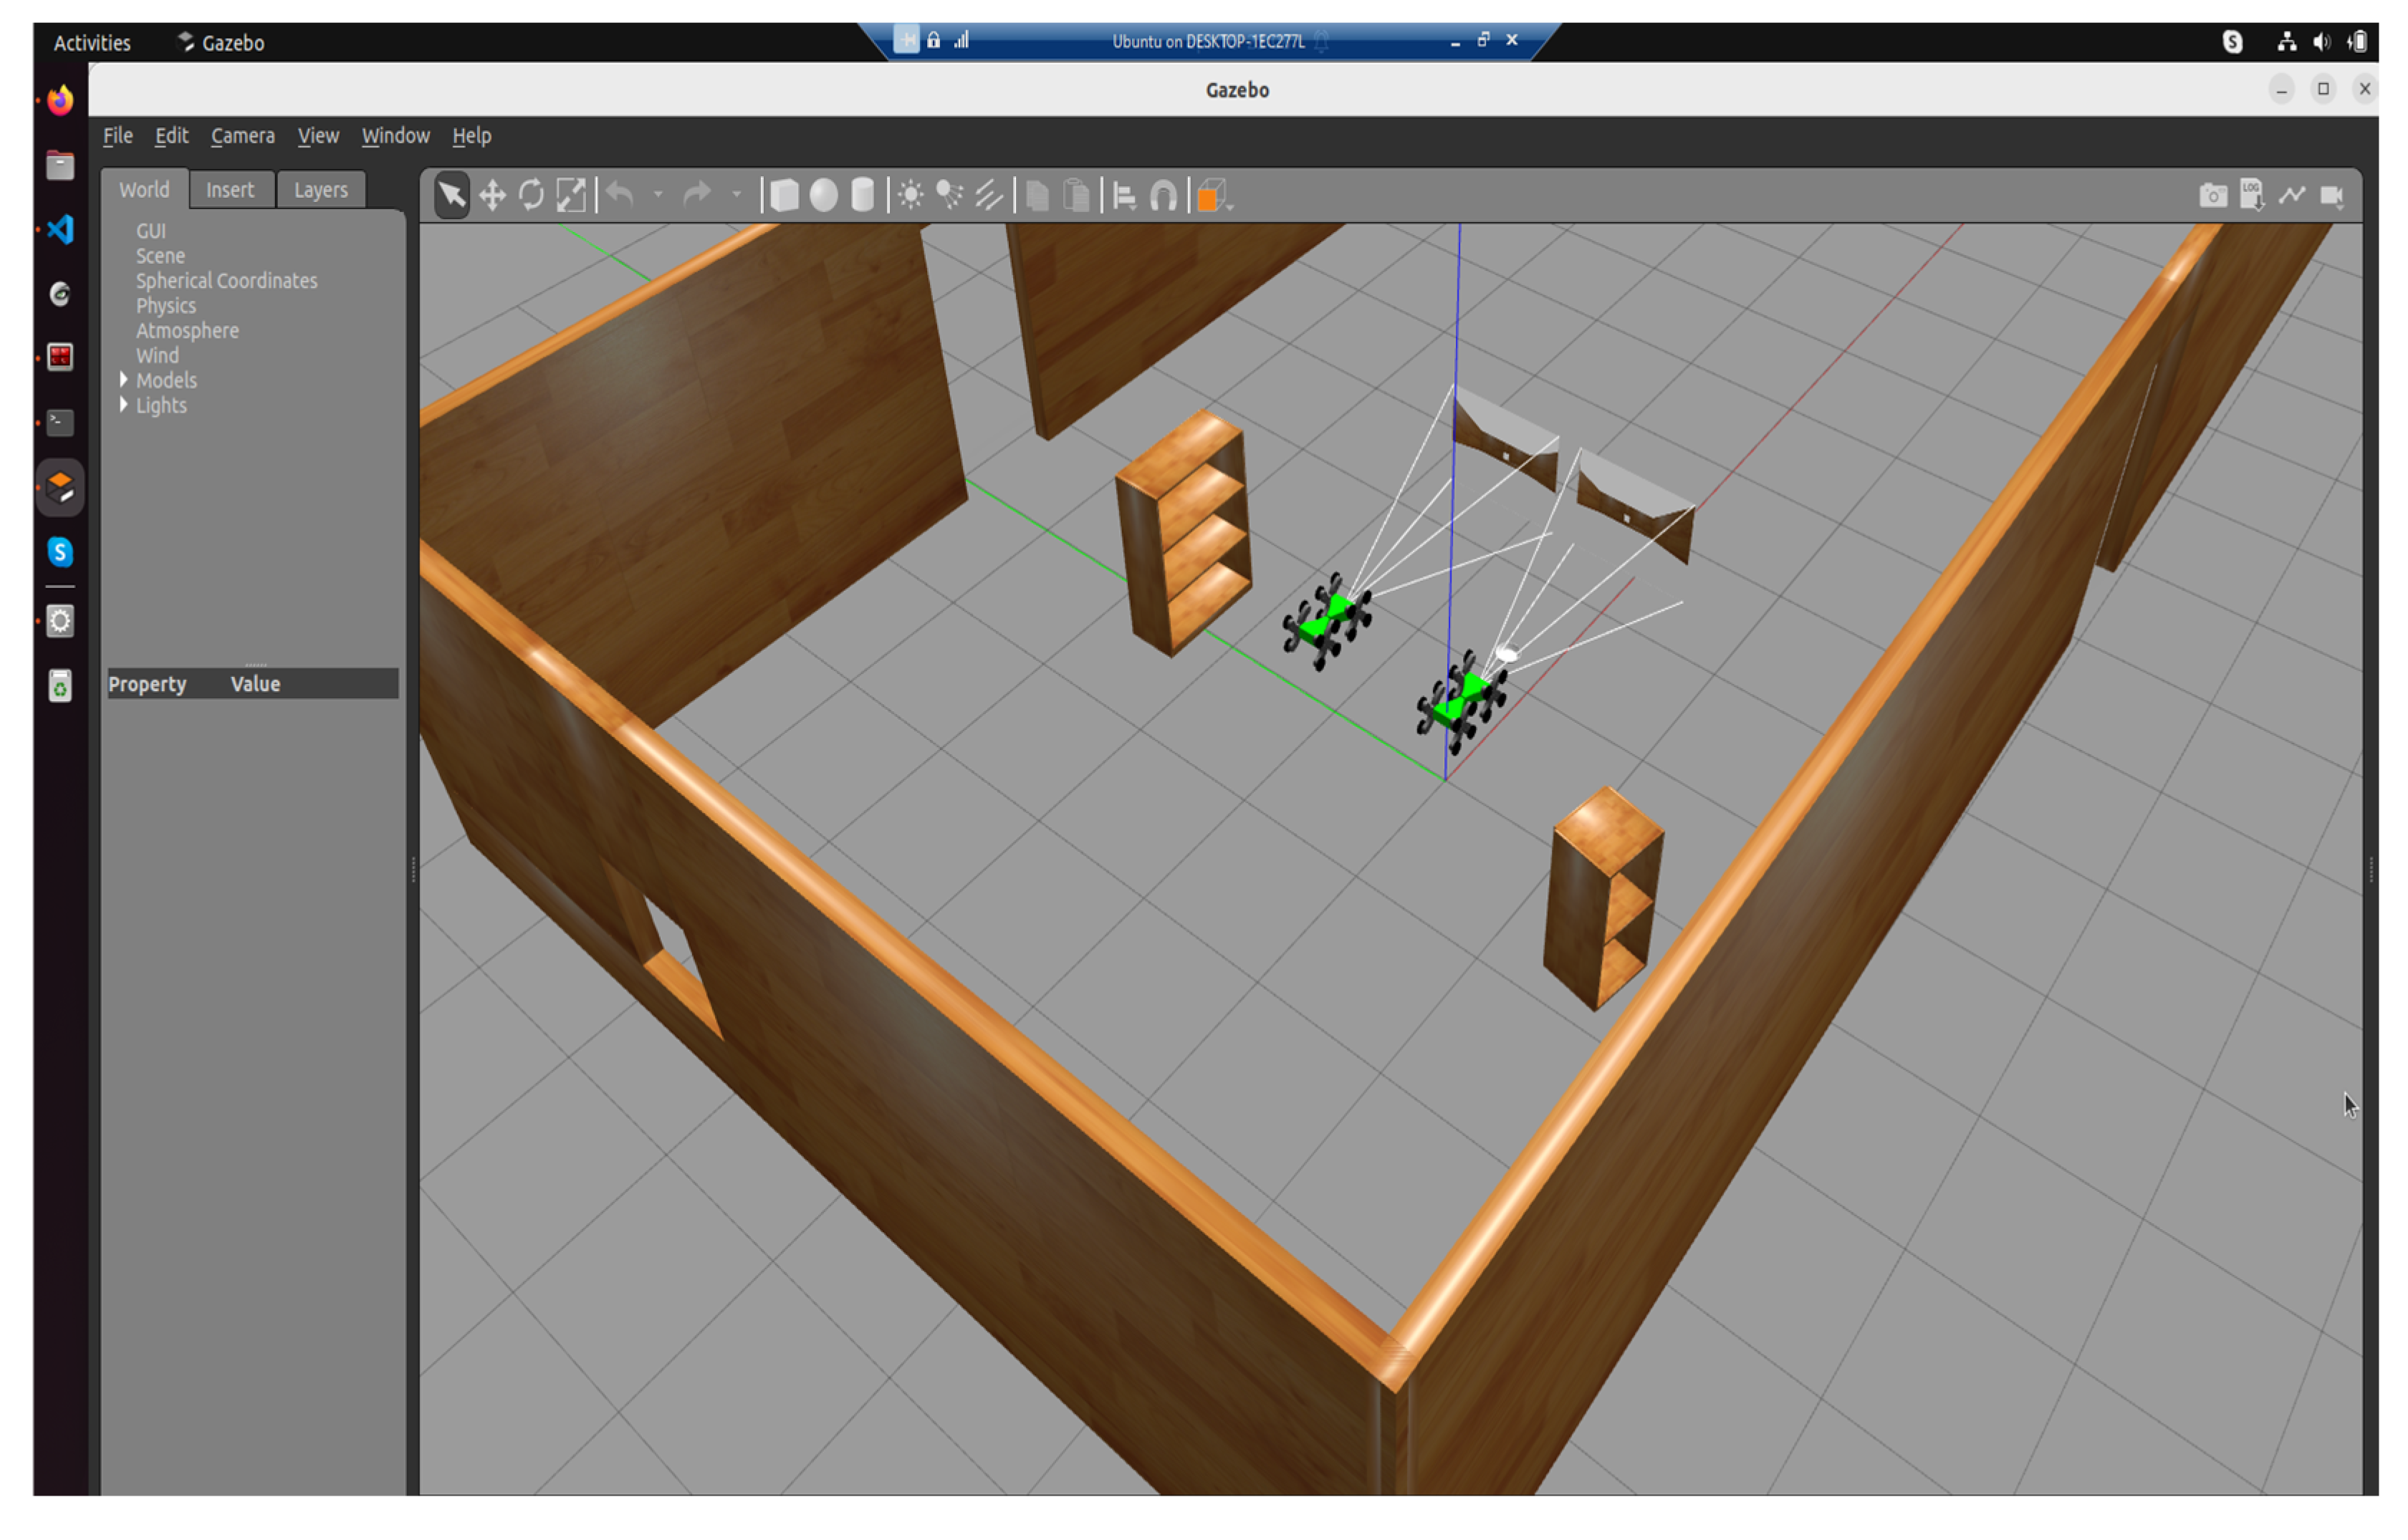Open the Camera menu
Screen dimensions: 2408x1540
coord(242,136)
